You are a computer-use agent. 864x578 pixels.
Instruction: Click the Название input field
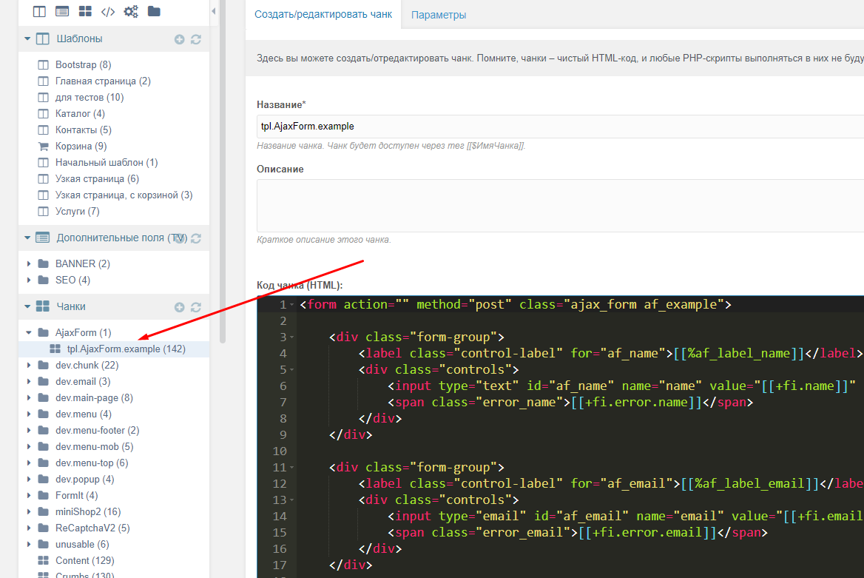(x=560, y=127)
